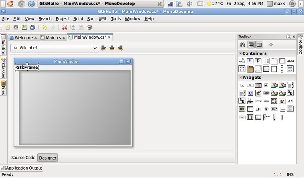Click the Delete bin toolbar icon
Screen dimensions: 304x178
point(90,27)
